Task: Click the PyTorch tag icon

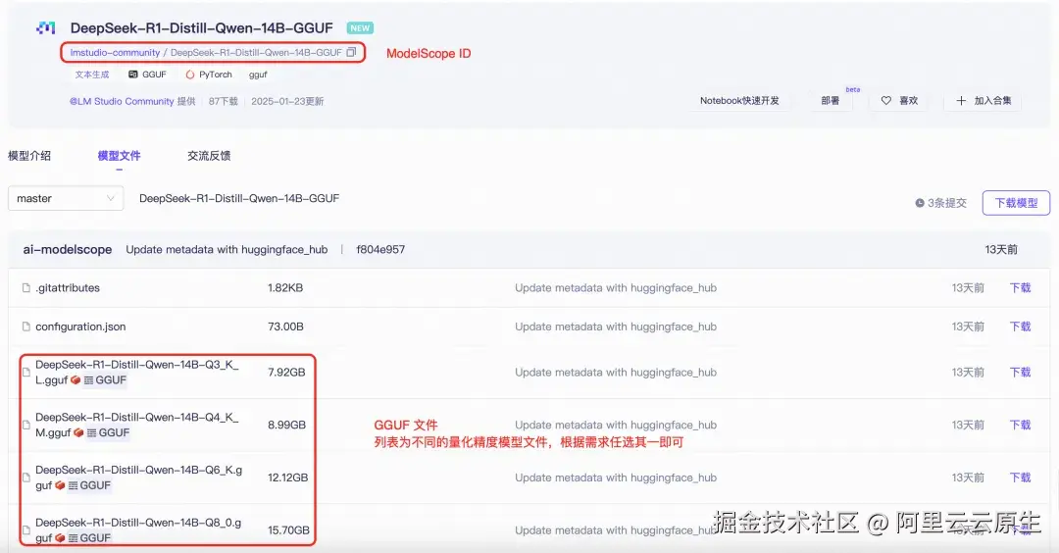Action: pos(190,75)
